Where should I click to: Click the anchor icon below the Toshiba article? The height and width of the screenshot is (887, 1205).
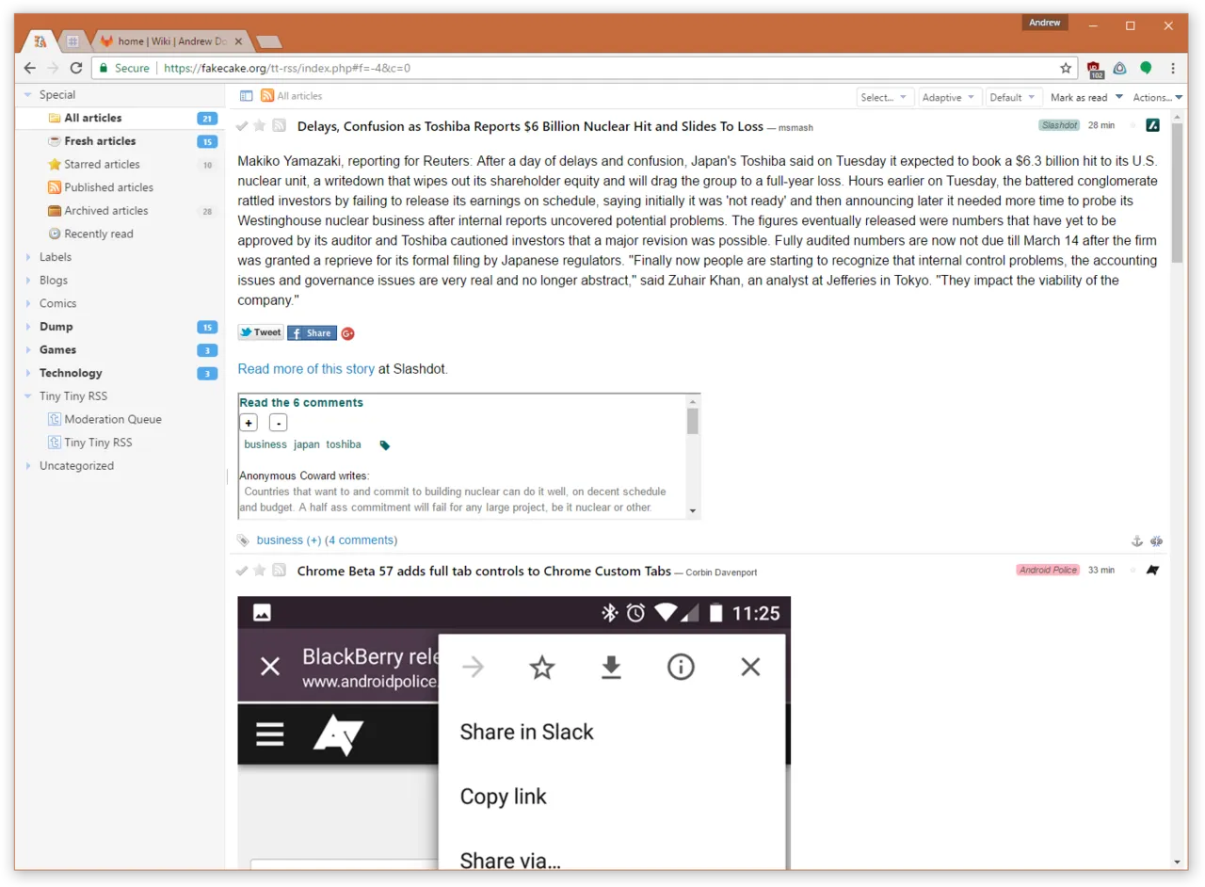pyautogui.click(x=1136, y=541)
